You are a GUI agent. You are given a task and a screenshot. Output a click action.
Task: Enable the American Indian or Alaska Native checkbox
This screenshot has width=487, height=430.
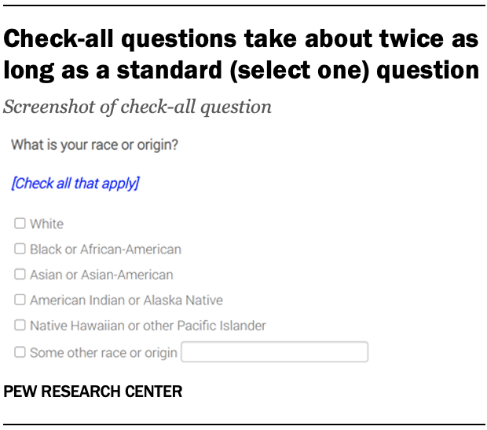(20, 300)
